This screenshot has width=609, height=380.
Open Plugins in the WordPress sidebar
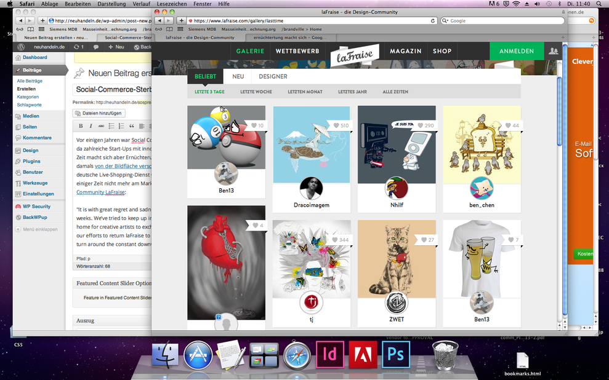click(x=31, y=161)
